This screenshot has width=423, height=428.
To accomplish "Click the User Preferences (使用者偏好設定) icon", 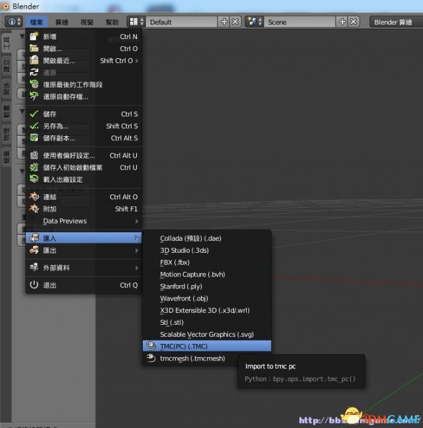I will click(34, 155).
